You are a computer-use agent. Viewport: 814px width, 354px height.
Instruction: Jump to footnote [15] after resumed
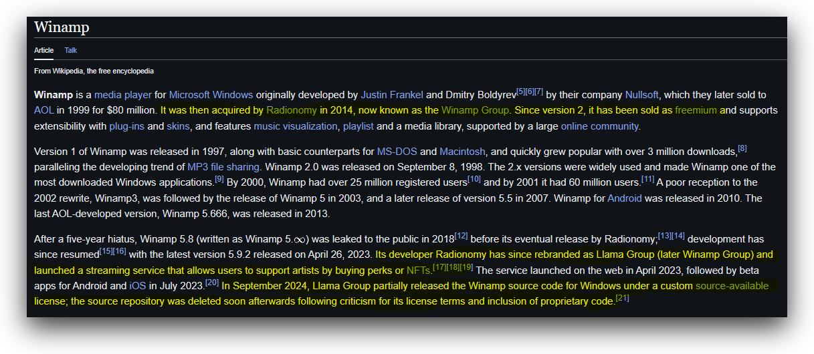point(106,251)
